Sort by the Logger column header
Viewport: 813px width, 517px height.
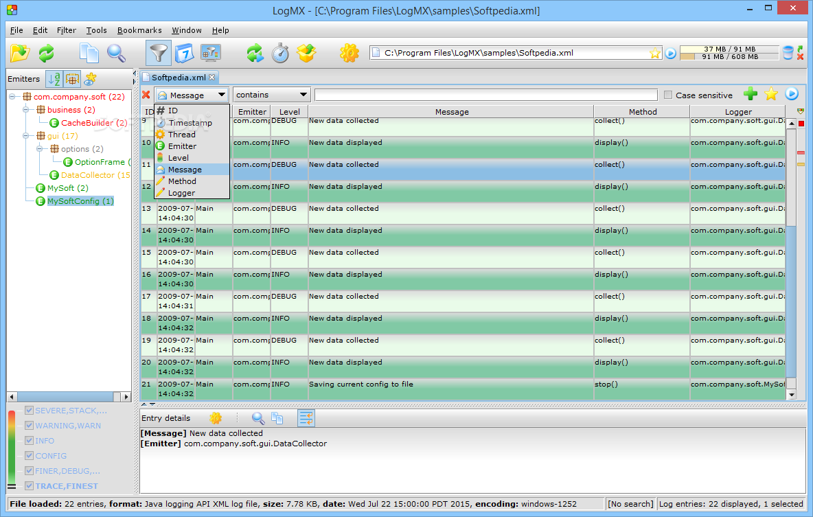[x=738, y=111]
